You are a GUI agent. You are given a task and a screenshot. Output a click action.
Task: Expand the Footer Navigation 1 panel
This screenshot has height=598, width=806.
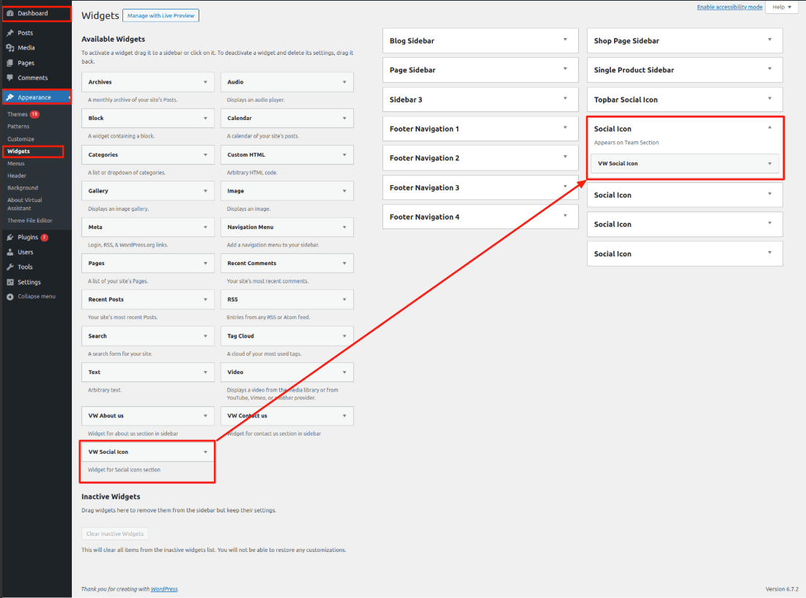[x=565, y=128]
